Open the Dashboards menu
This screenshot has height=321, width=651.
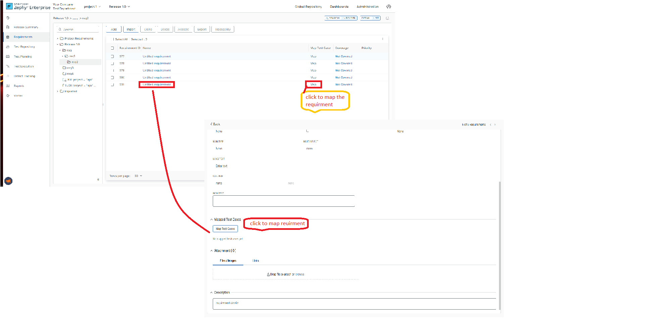(x=339, y=7)
